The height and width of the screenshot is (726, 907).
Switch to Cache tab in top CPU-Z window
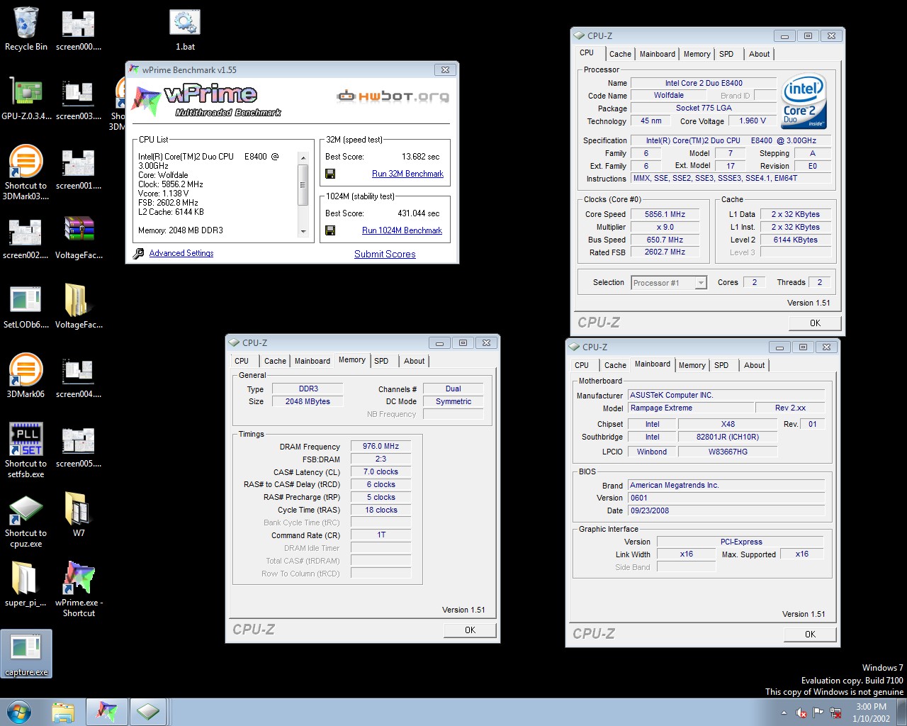(620, 54)
